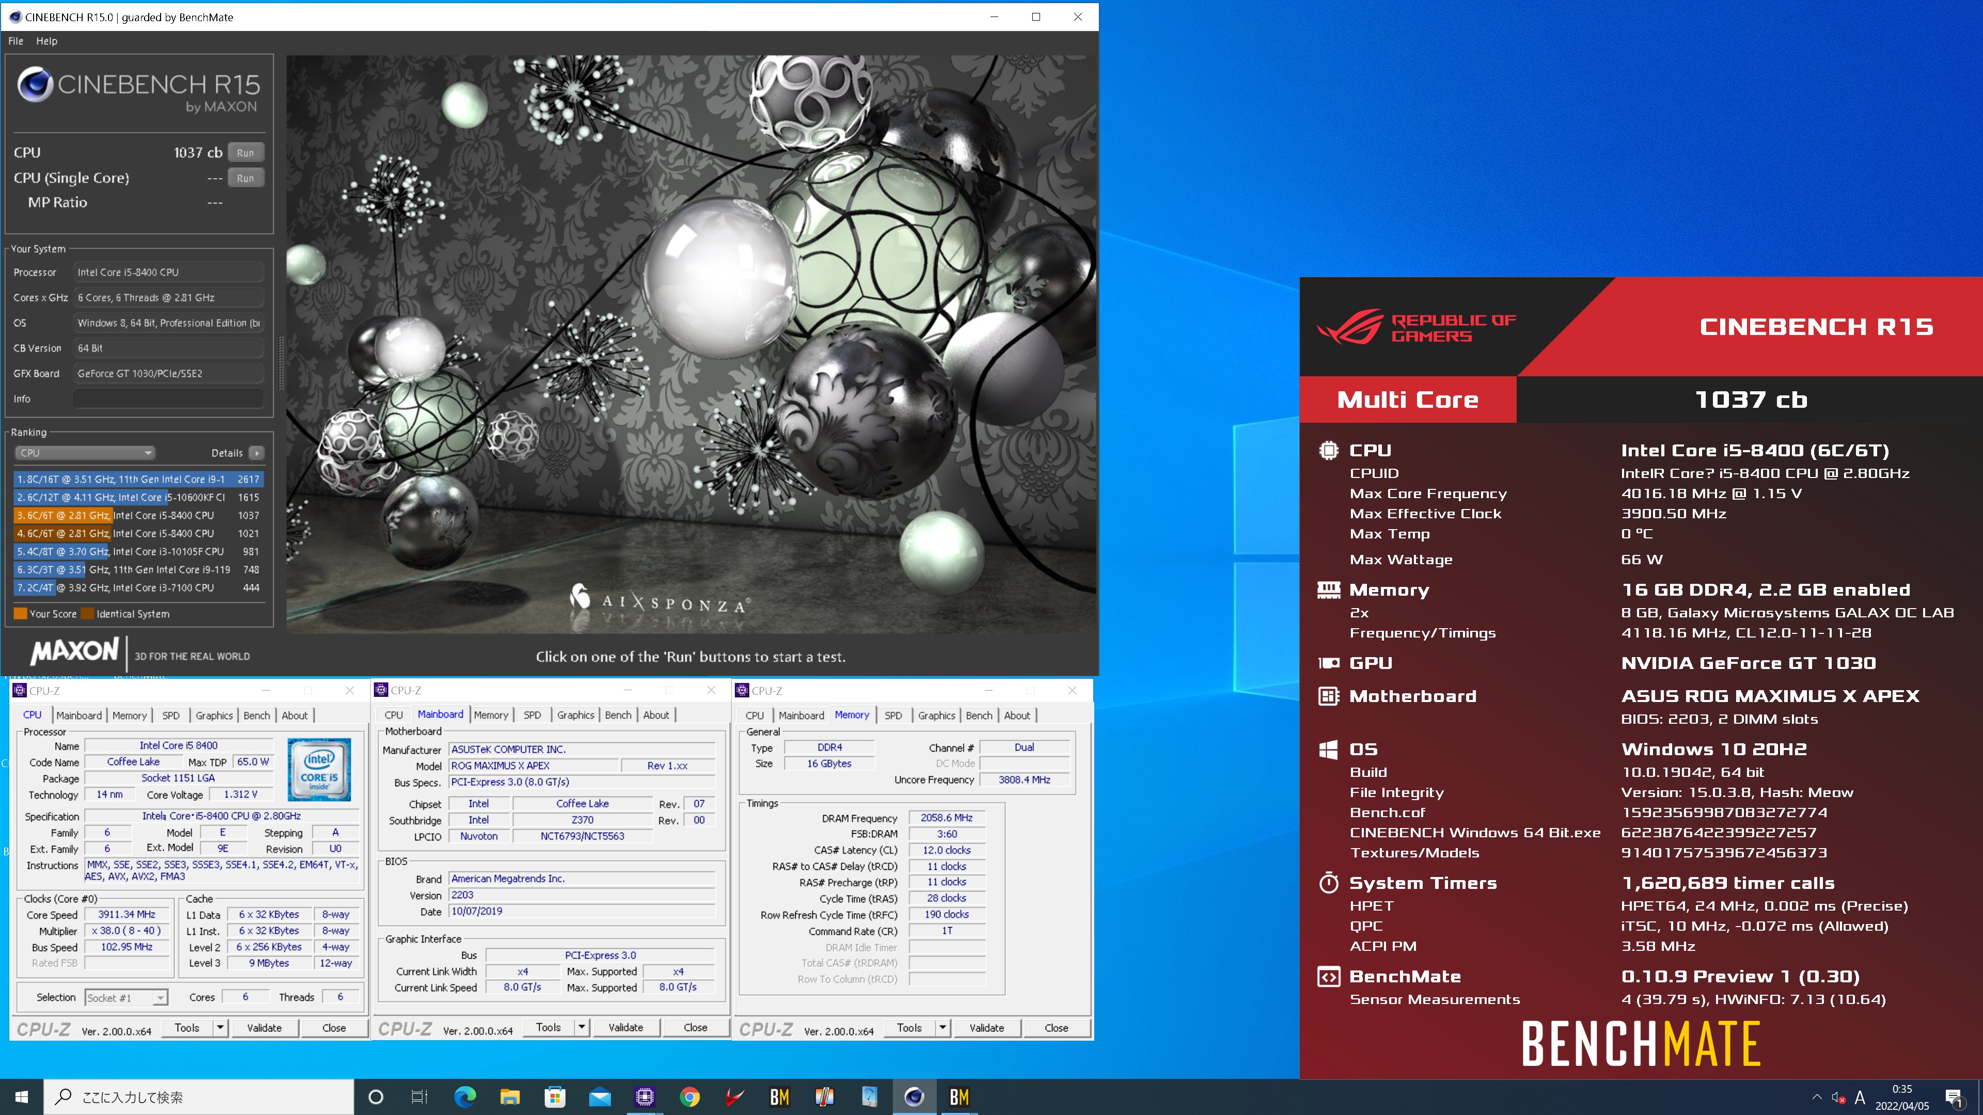The image size is (1983, 1115).
Task: Expand Tools arrow in Mainboard CPU-Z window
Action: coord(581,1027)
